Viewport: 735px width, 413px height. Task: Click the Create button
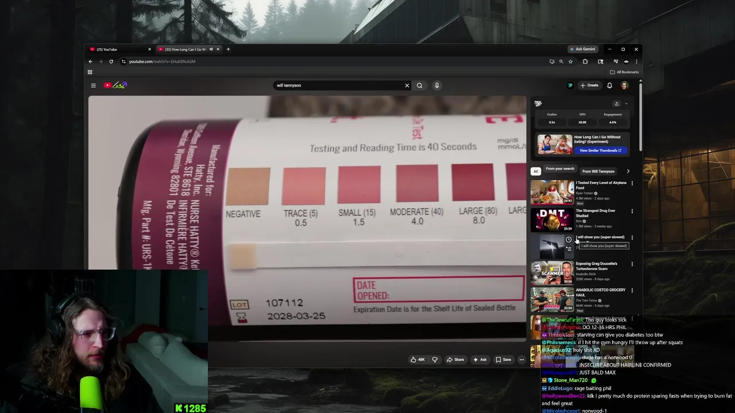590,85
